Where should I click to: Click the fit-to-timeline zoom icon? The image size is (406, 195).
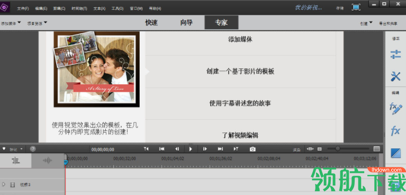[x=310, y=149]
